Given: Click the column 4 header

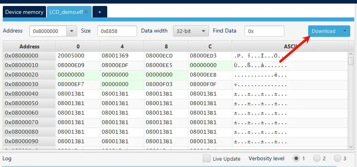Looking at the screenshot, I should 122,46.
